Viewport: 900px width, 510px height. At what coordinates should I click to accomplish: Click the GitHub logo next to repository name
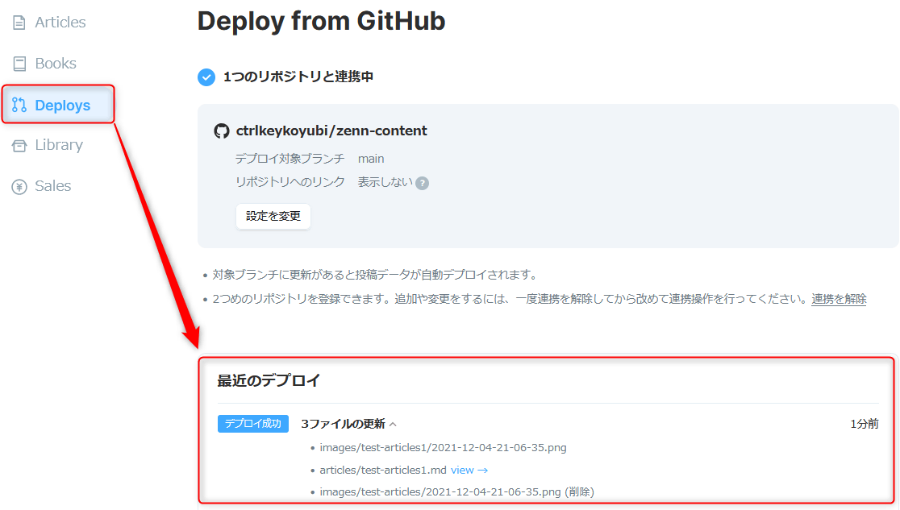point(222,131)
